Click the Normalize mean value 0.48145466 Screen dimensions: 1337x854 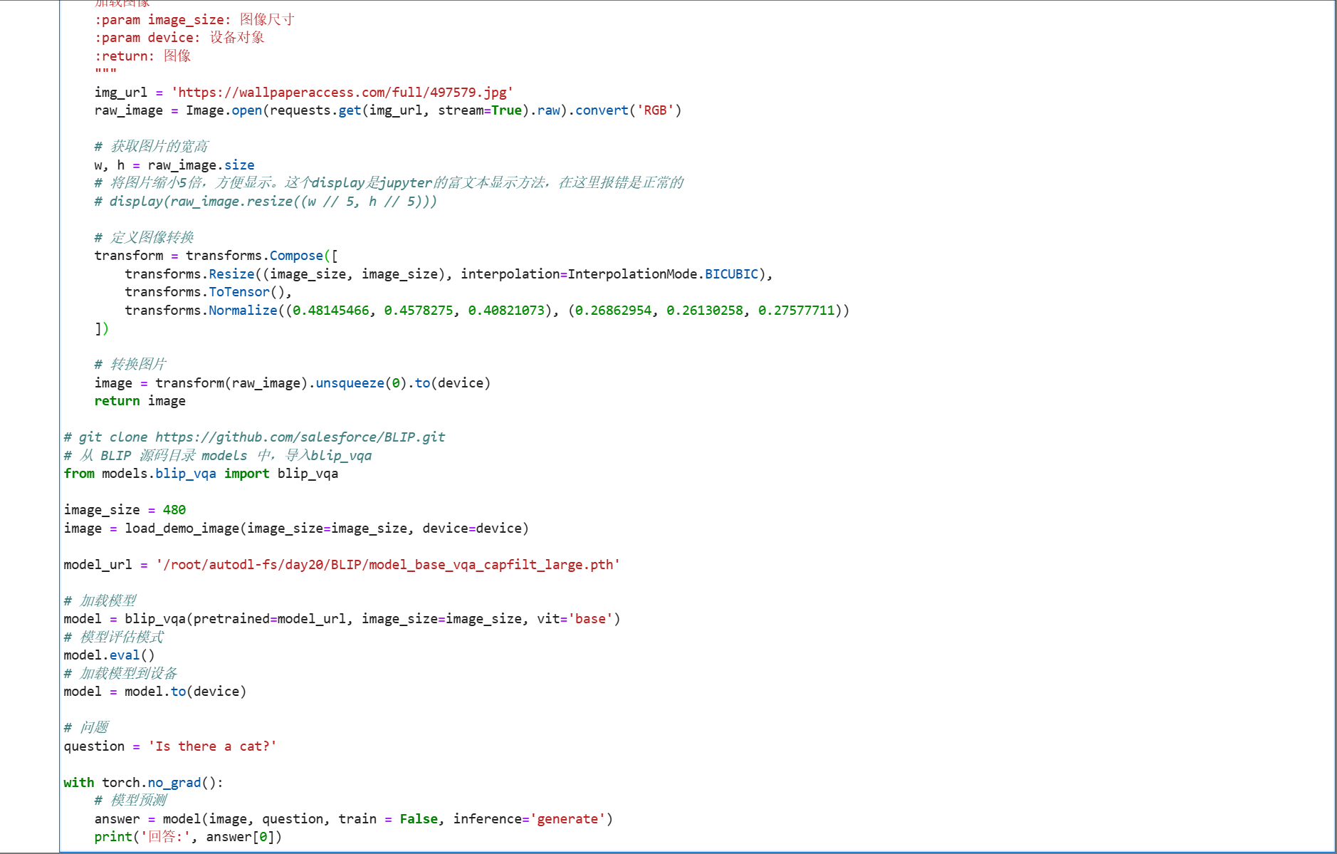[331, 311]
